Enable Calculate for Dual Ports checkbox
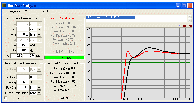 [x=6, y=98]
